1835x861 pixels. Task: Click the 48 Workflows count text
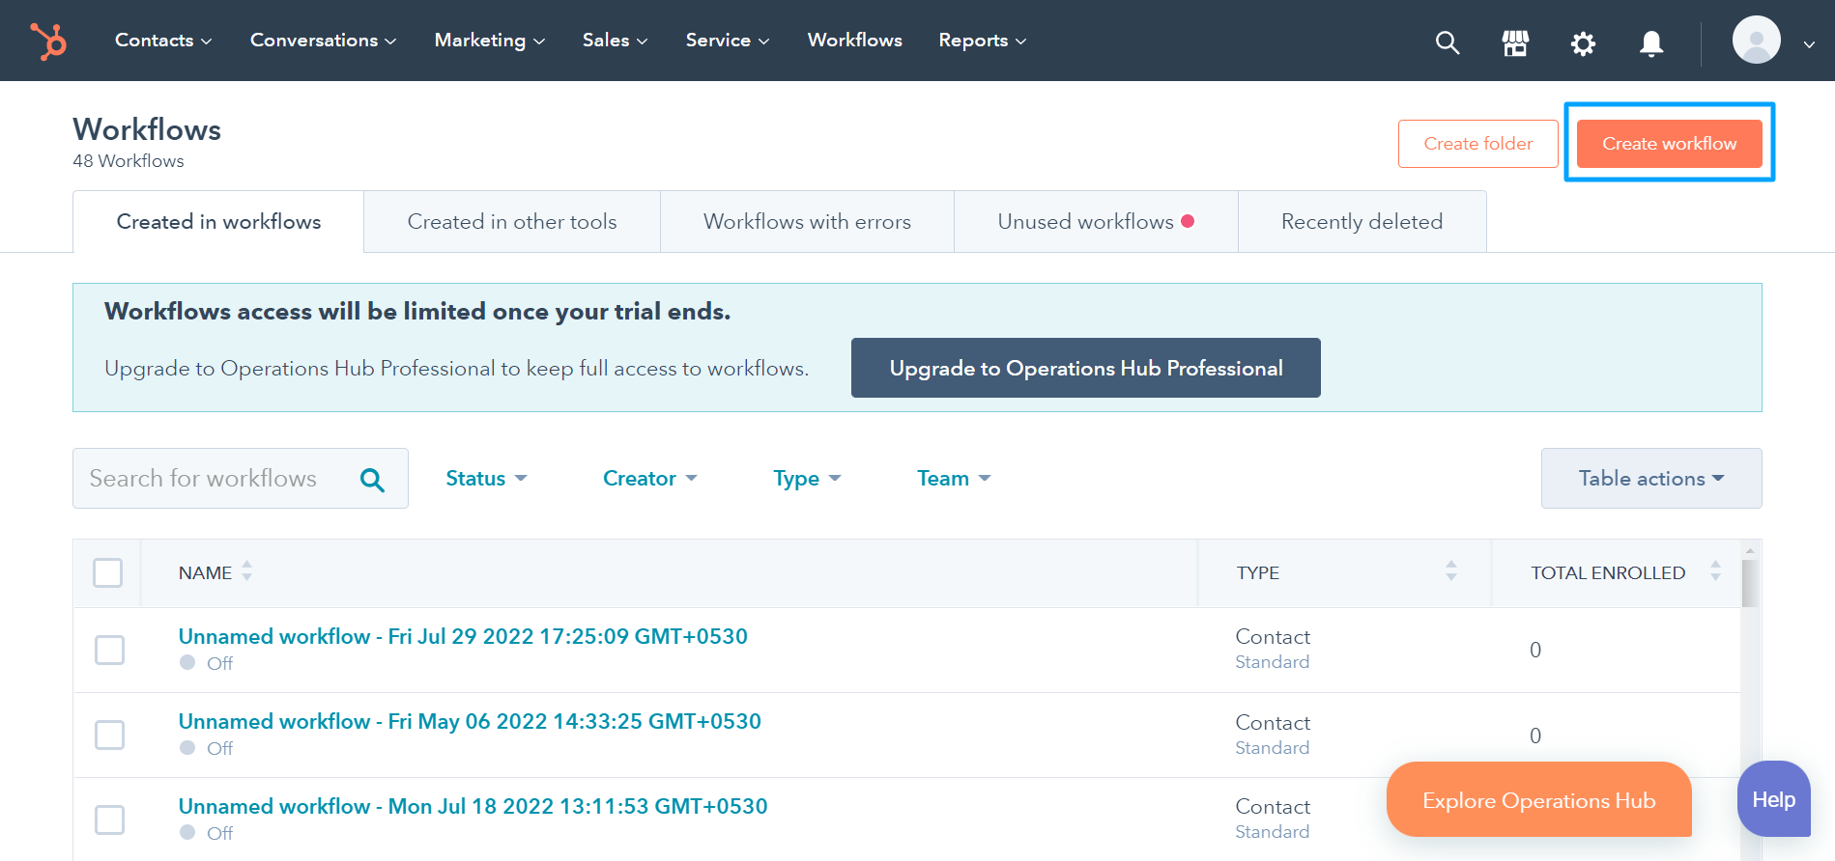tap(129, 161)
